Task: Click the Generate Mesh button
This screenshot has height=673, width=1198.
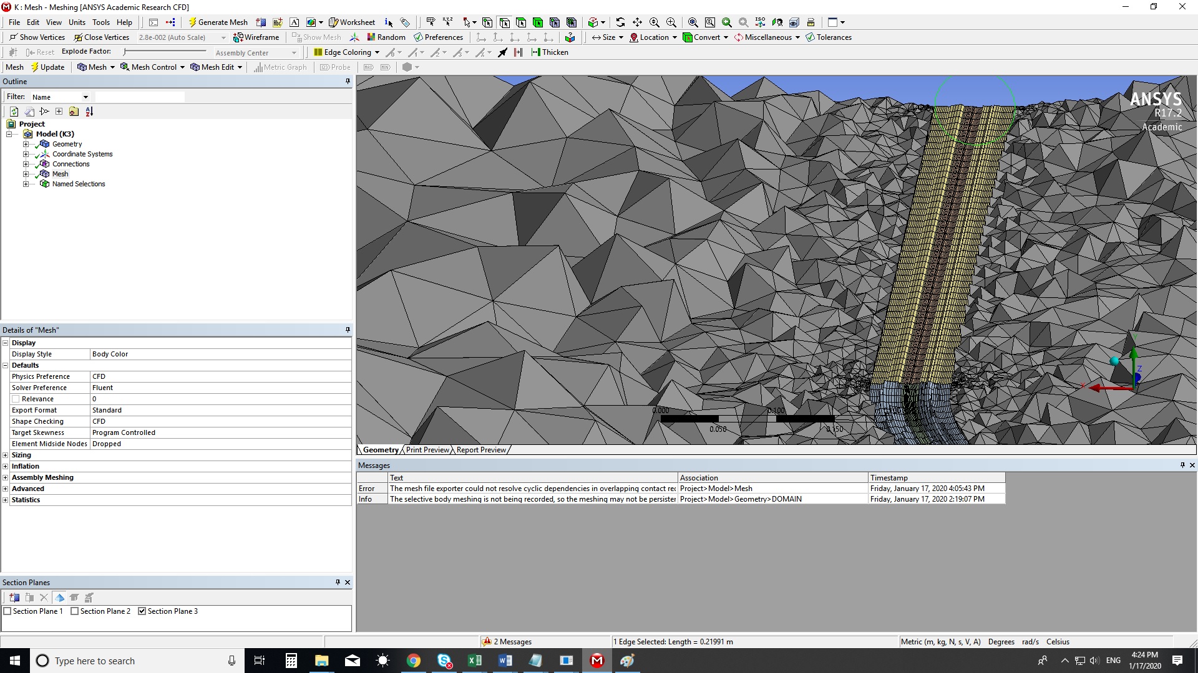Action: (x=218, y=22)
